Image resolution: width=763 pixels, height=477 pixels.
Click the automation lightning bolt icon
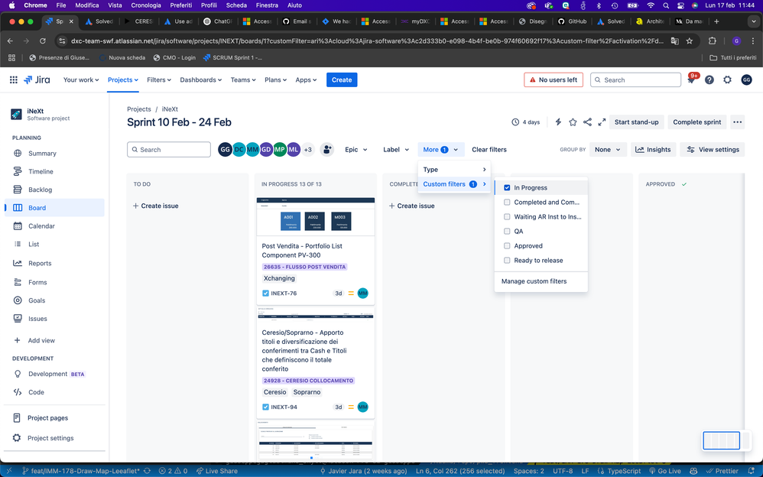coord(558,122)
